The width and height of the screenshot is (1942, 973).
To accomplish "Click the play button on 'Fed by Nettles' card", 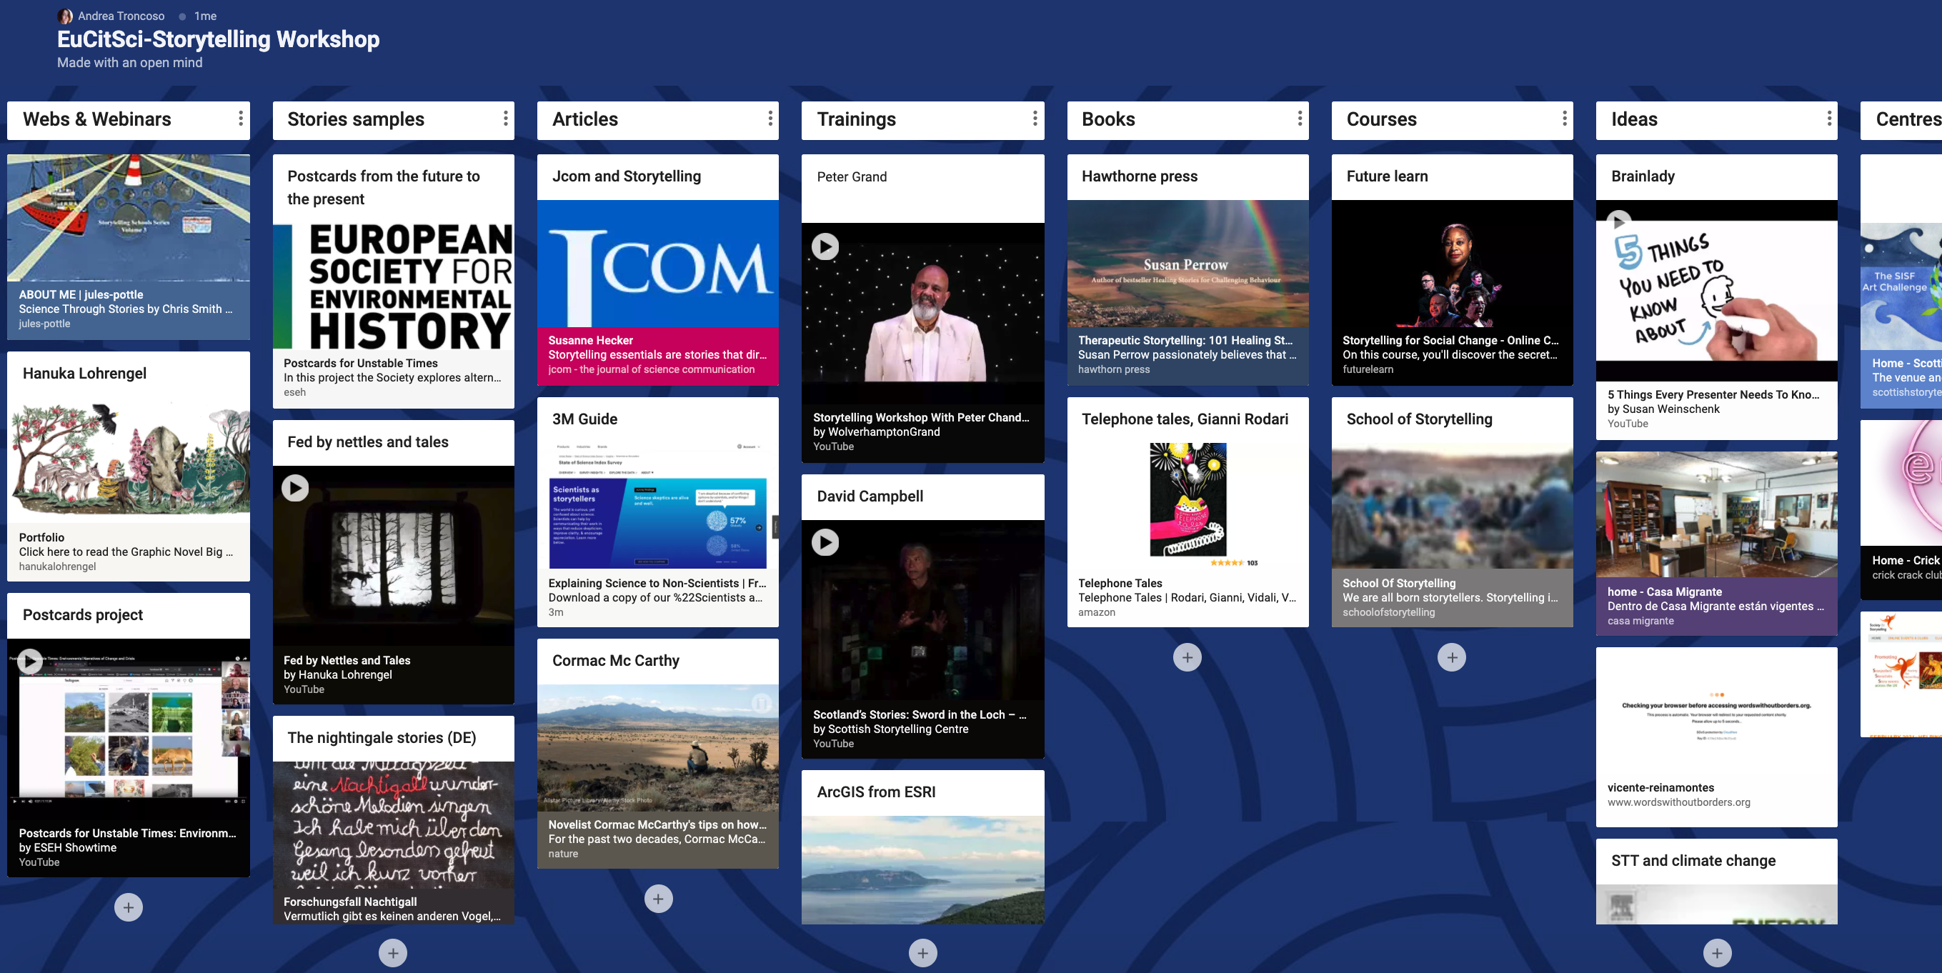I will point(294,486).
